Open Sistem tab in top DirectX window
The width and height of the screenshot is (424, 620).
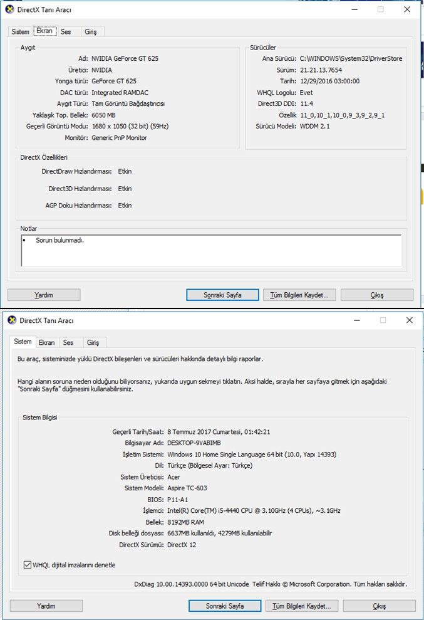(20, 31)
